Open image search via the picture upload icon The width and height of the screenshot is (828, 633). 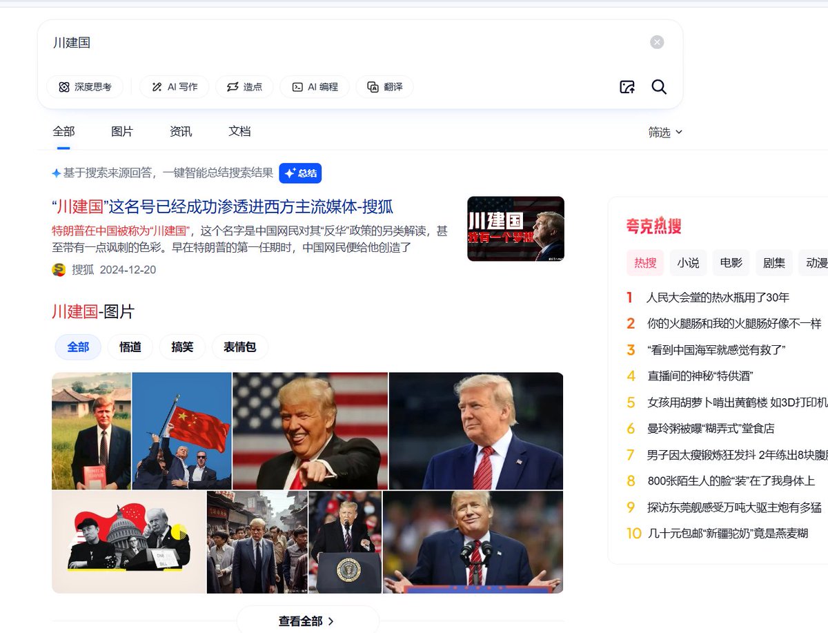pos(627,87)
